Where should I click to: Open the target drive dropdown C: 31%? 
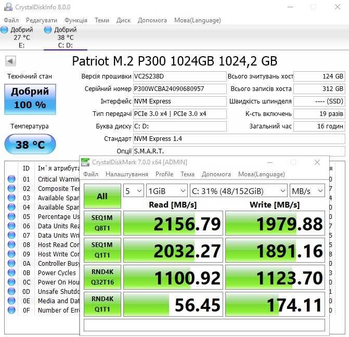click(x=238, y=191)
